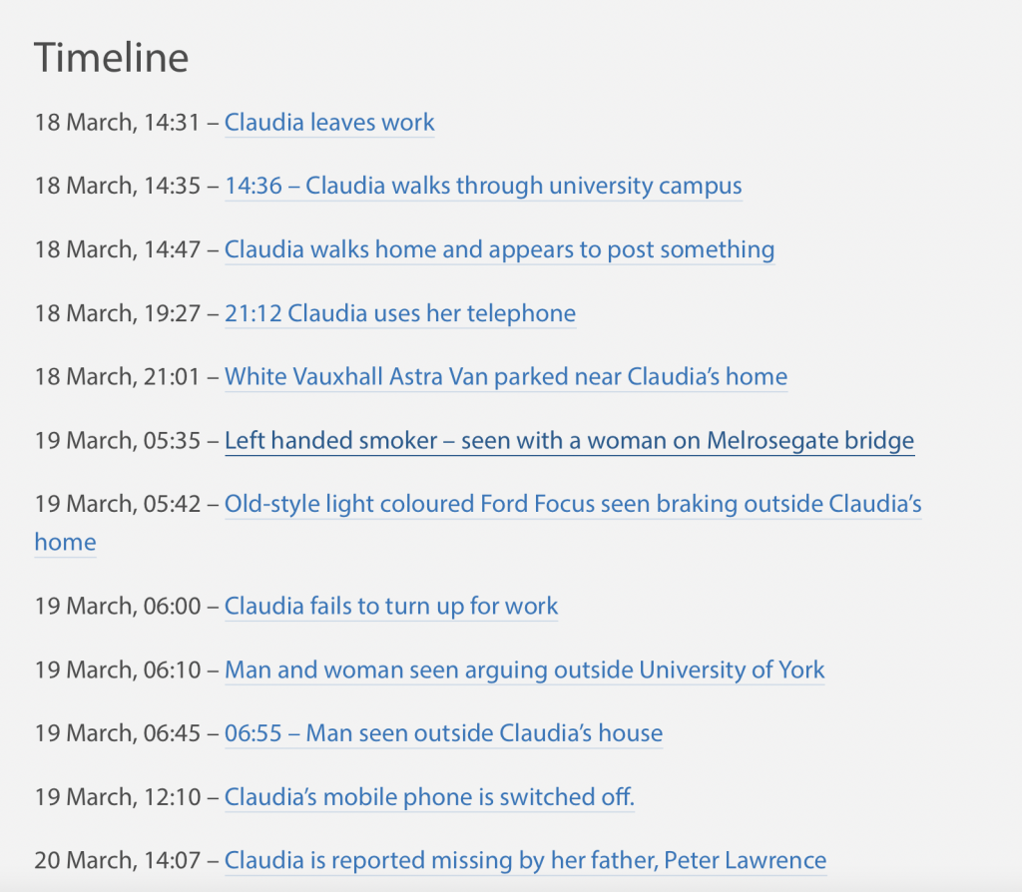
Task: Click the 'Left handed smoker' Melrosegate bridge link
Action: pos(569,441)
